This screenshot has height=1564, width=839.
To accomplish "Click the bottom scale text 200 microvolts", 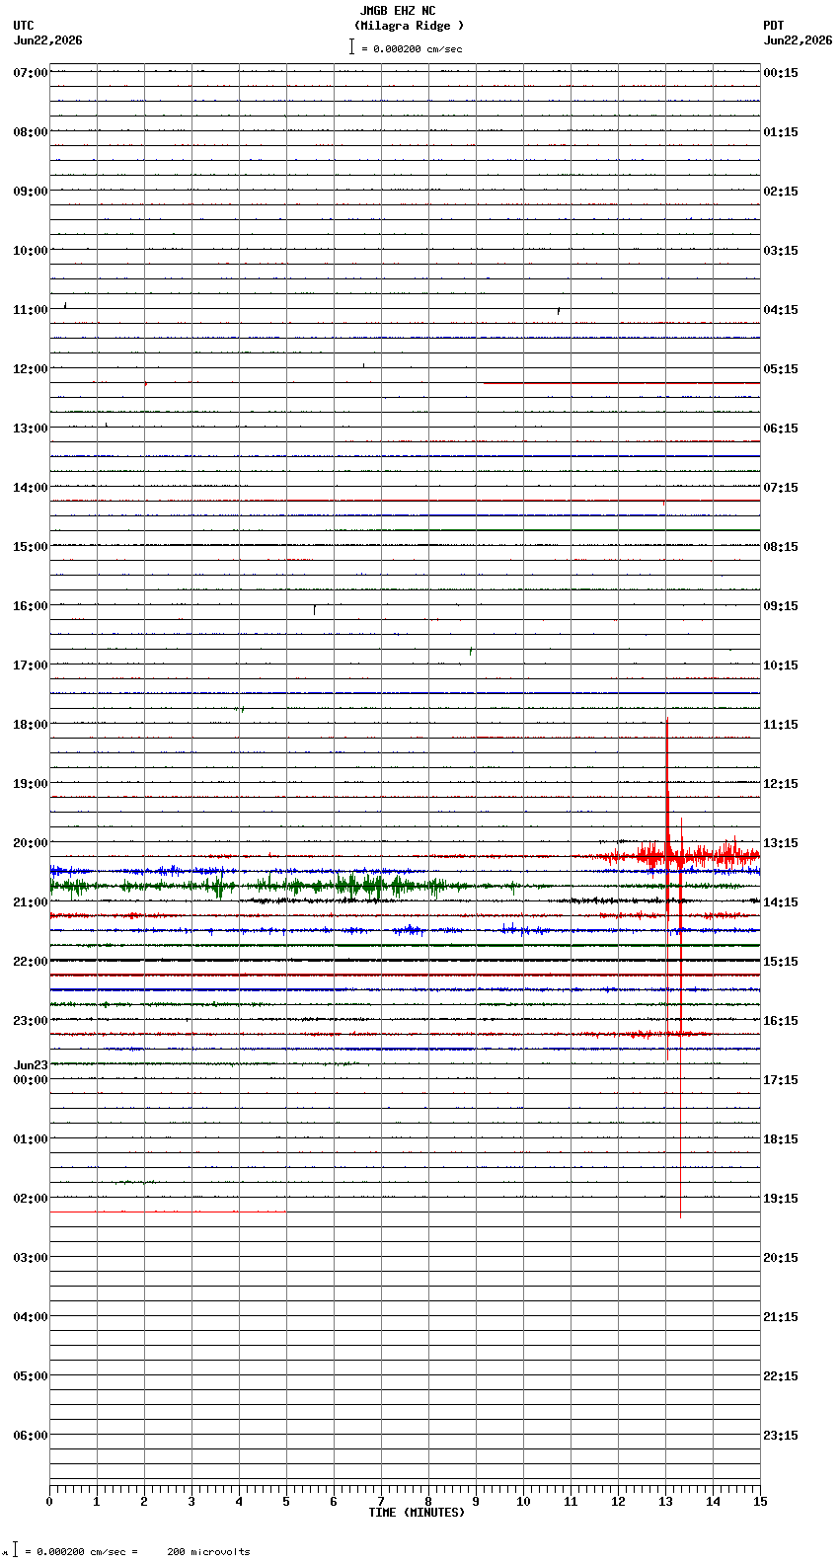I will tap(208, 1552).
